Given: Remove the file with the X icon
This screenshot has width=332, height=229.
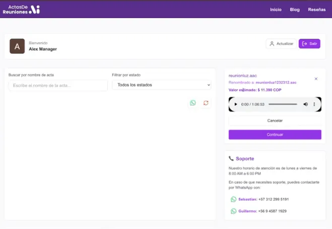Looking at the screenshot, I should [316, 79].
